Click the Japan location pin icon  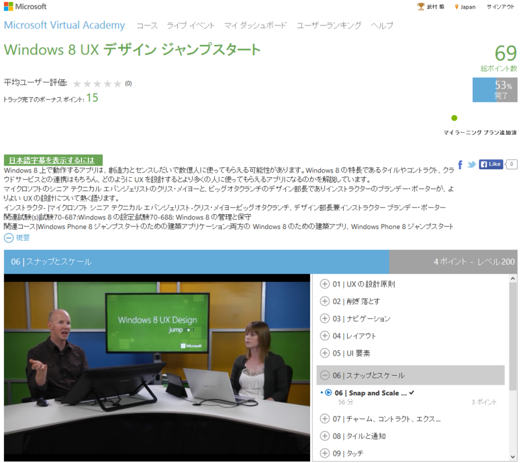point(457,7)
